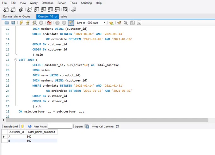Export recordset to external file icon

pyautogui.click(x=87, y=126)
